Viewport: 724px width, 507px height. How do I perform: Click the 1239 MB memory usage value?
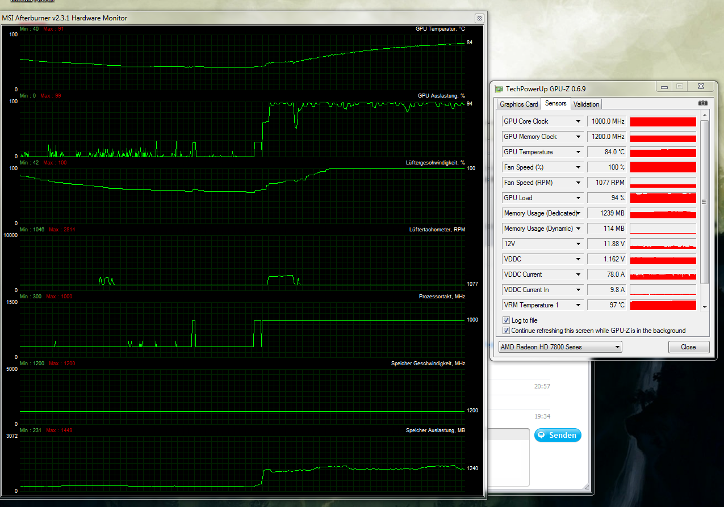(606, 213)
